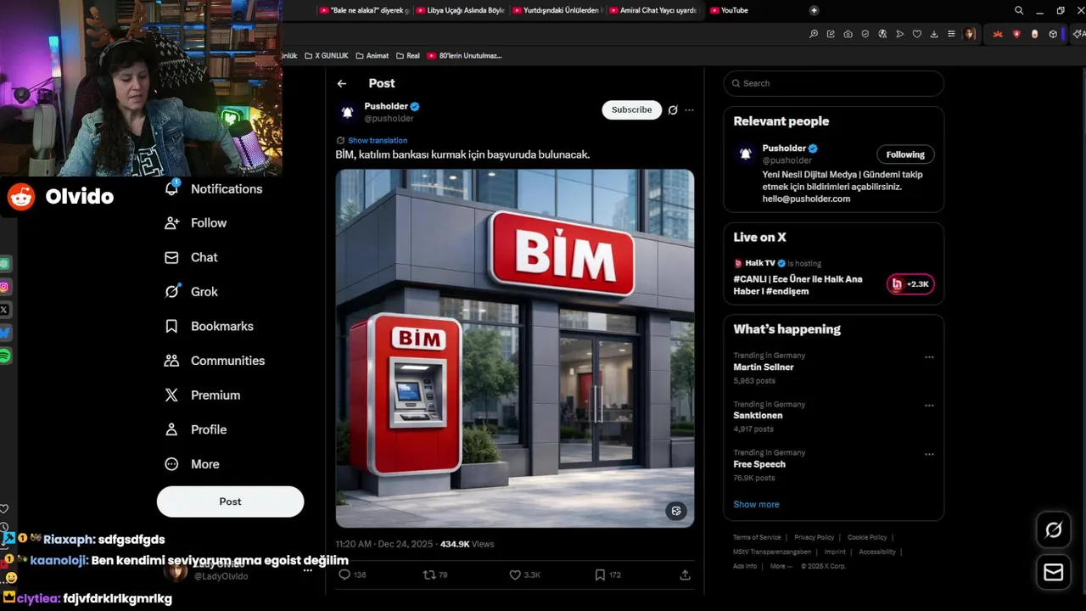
Task: Click the image edit icon on the photo
Action: [676, 511]
